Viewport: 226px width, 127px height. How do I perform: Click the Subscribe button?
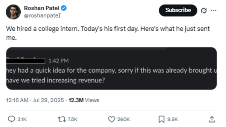click(178, 10)
